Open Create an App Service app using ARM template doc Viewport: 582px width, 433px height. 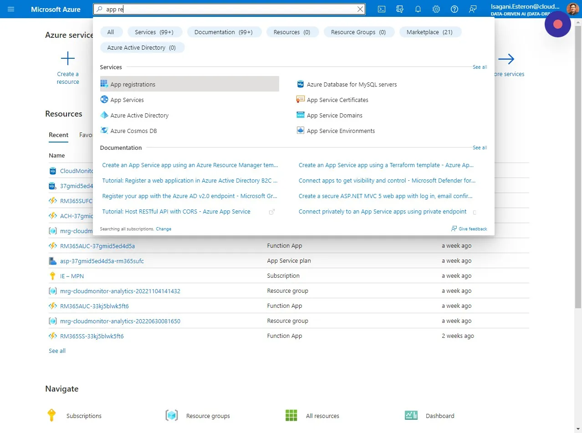tap(190, 165)
